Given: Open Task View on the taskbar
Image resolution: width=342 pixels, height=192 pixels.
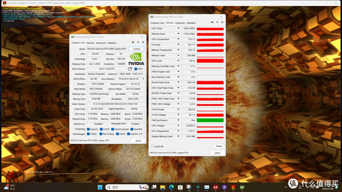Looking at the screenshot, I should (154, 187).
